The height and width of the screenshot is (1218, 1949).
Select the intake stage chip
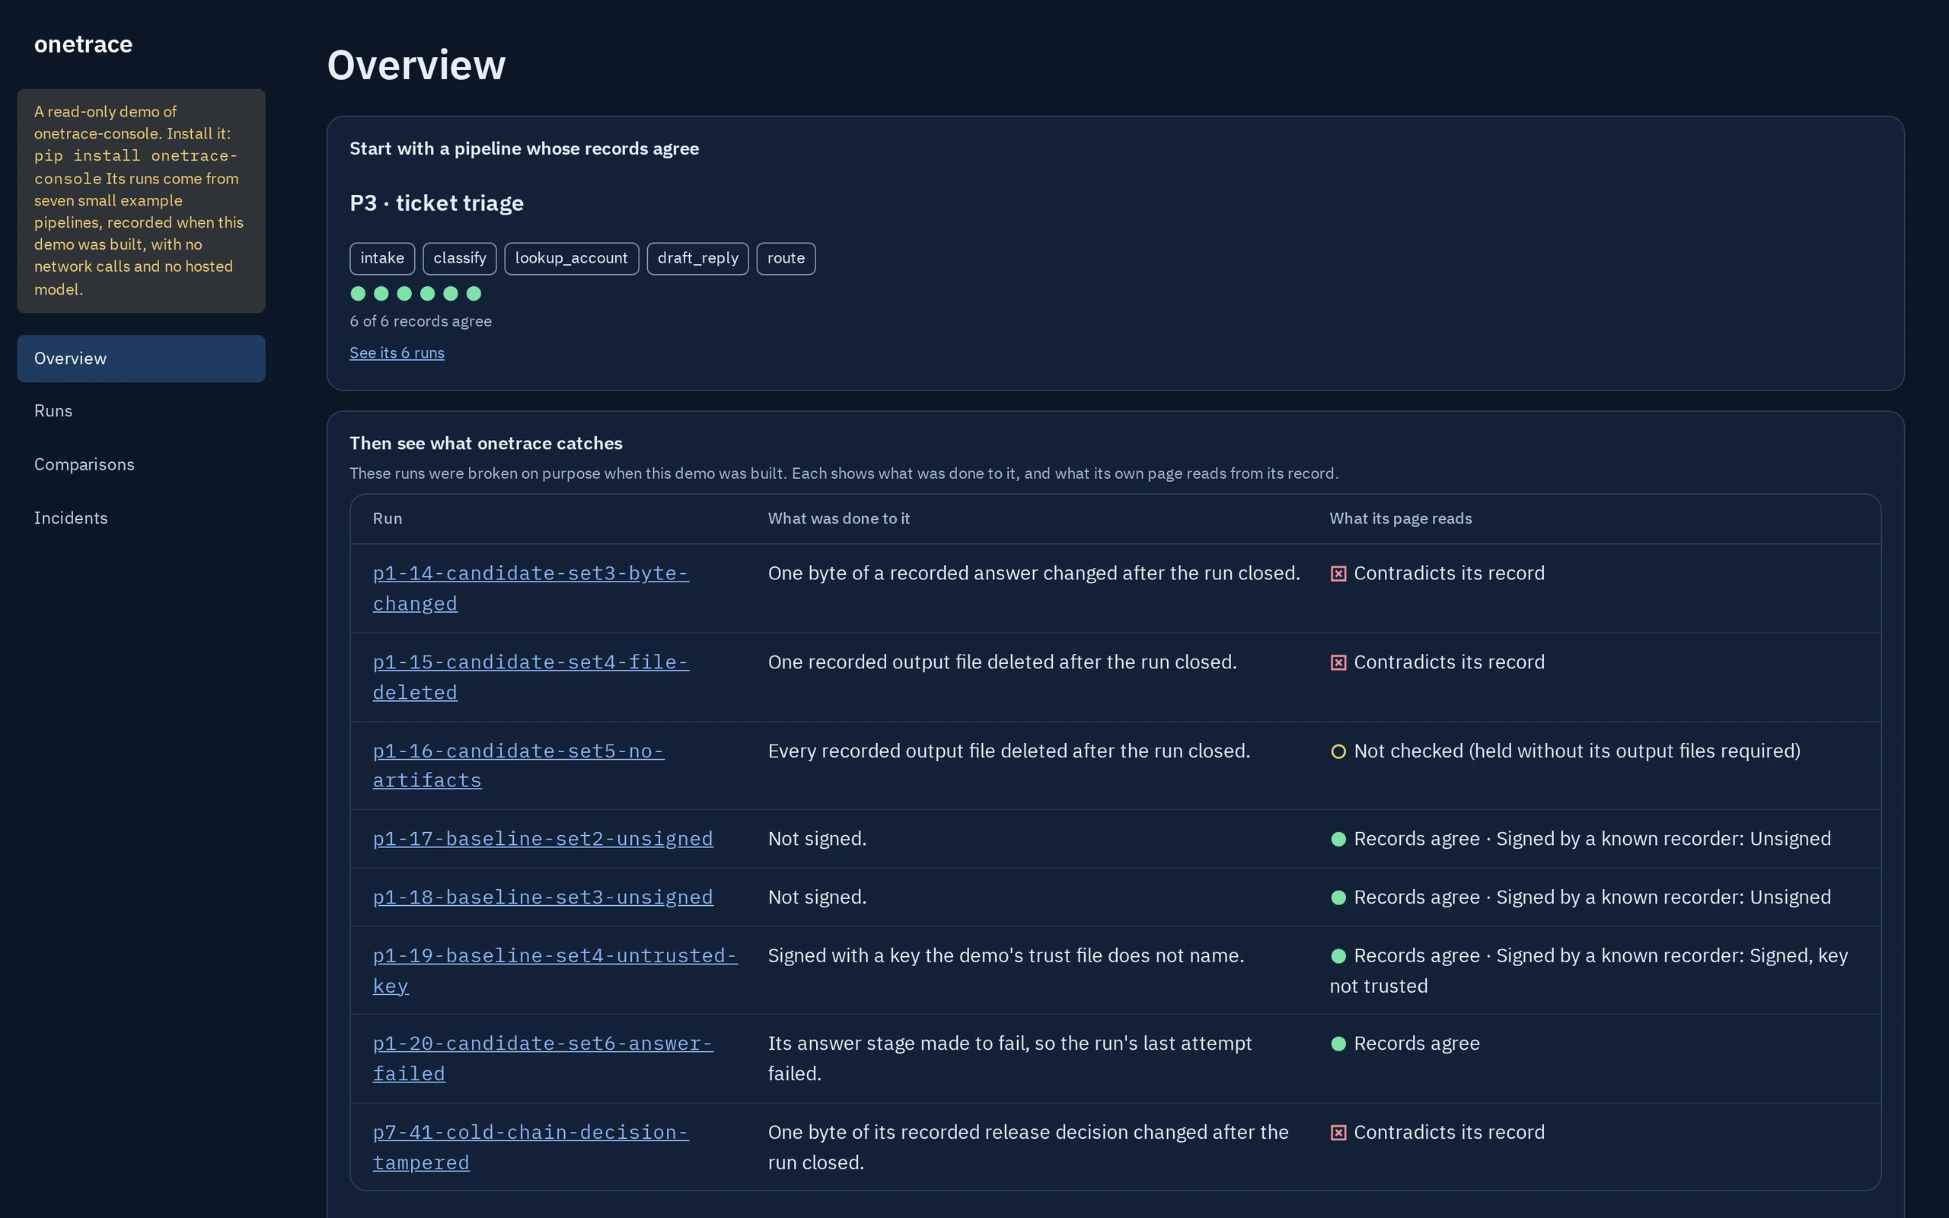(x=381, y=259)
